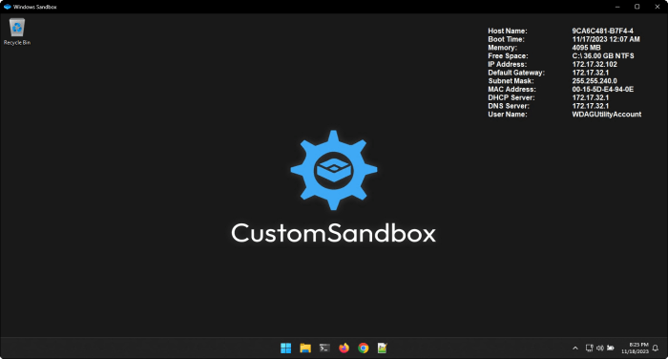The image size is (668, 359).
Task: Open the Terminal taskbar icon
Action: point(324,348)
